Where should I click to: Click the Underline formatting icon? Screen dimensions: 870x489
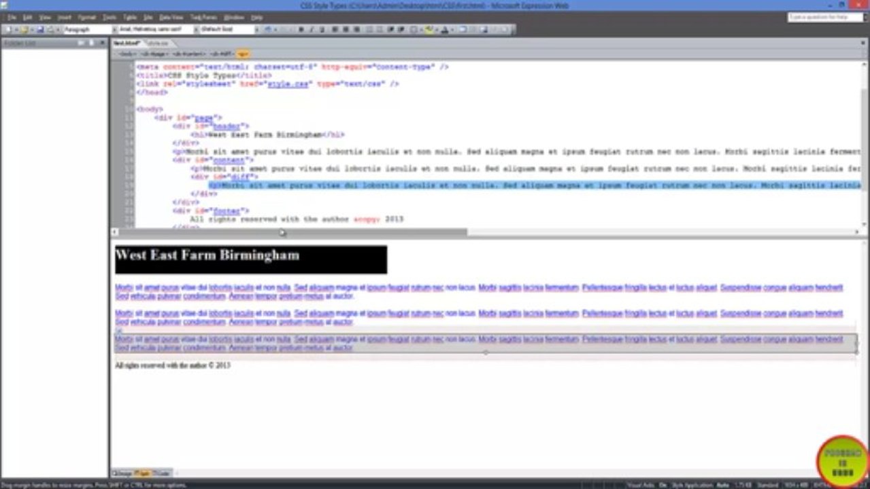click(x=322, y=30)
